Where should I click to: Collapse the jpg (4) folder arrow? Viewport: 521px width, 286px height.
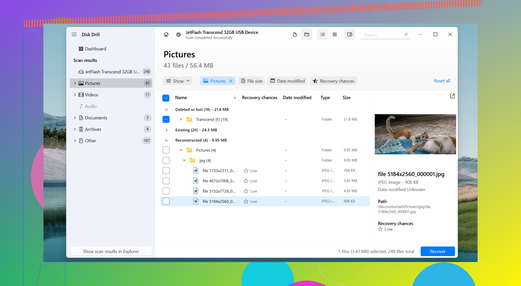[x=184, y=160]
